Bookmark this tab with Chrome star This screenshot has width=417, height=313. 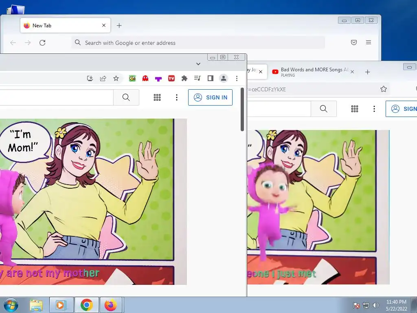(x=116, y=78)
